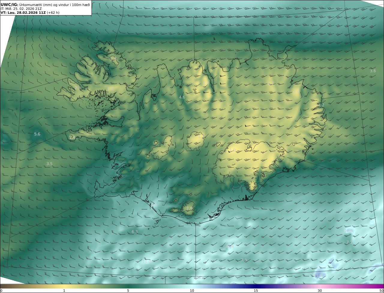The width and height of the screenshot is (384, 293).
Task: Click the 2.8 value on the southern glacier
Action: pyautogui.click(x=189, y=209)
